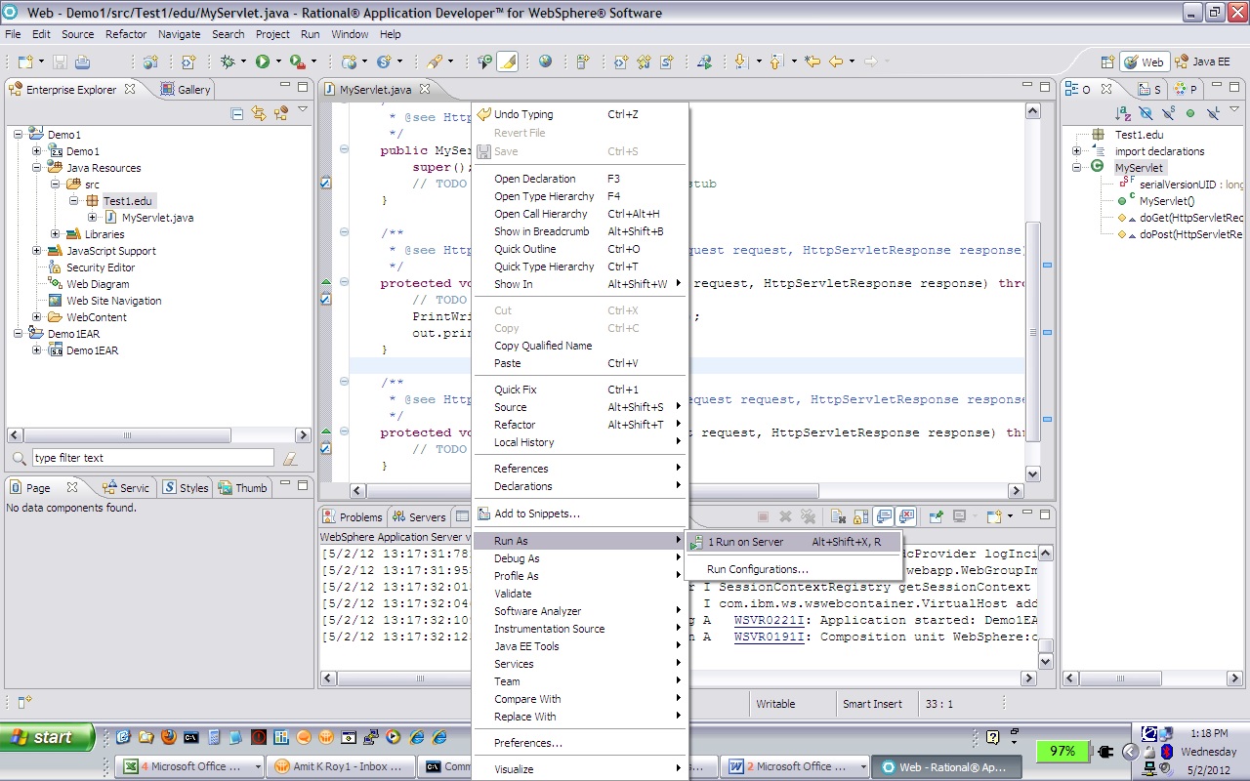This screenshot has width=1250, height=781.
Task: Collapse the Java Resources tree node
Action: click(36, 168)
